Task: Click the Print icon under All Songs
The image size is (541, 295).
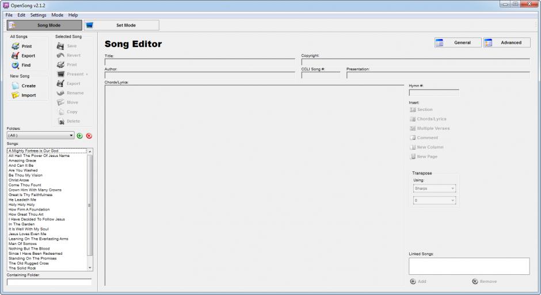Action: tap(16, 46)
